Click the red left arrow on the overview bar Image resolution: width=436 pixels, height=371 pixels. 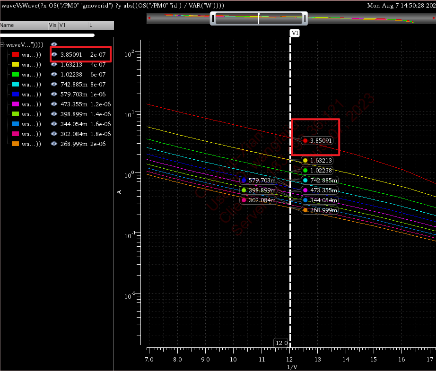(x=149, y=18)
